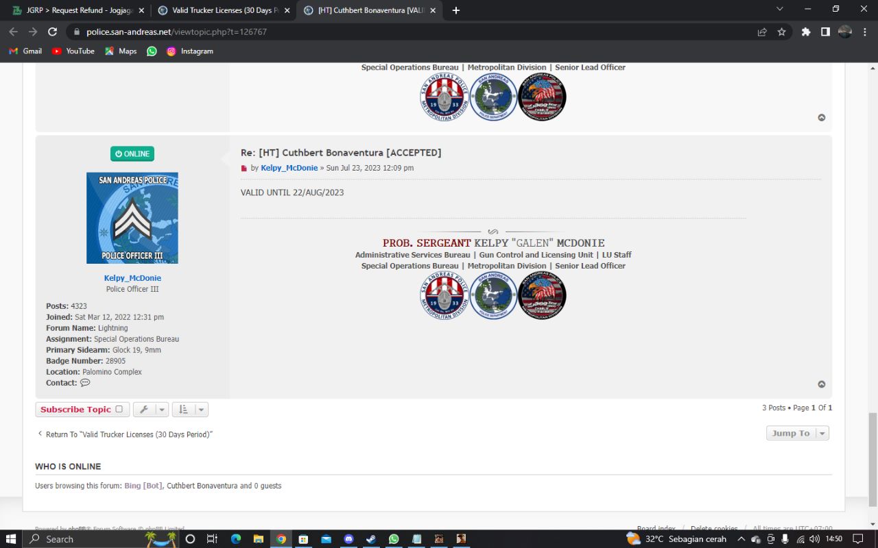Open Discord from the taskbar
878x548 pixels.
tap(348, 539)
